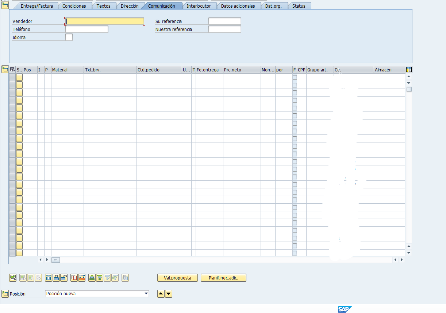Select the Comunicación tab
Image resolution: width=446 pixels, height=313 pixels.
click(x=162, y=6)
